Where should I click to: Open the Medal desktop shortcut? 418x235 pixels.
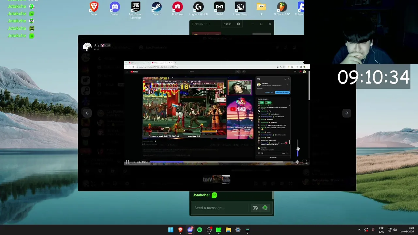[x=219, y=9]
